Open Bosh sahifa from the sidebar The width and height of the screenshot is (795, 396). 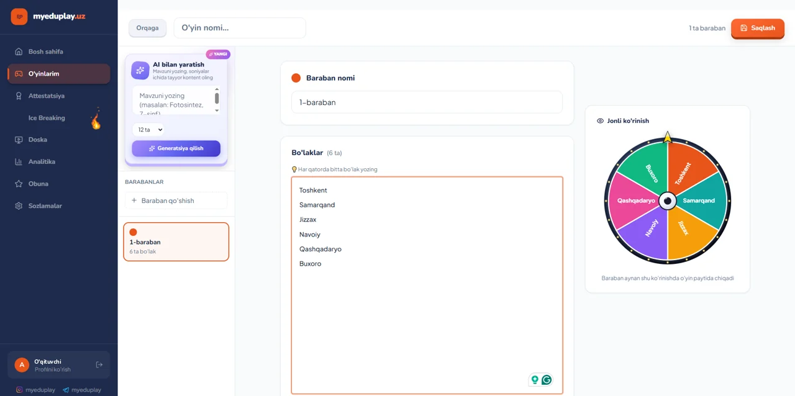(59, 52)
